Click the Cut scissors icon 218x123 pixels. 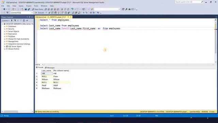pos(62,9)
